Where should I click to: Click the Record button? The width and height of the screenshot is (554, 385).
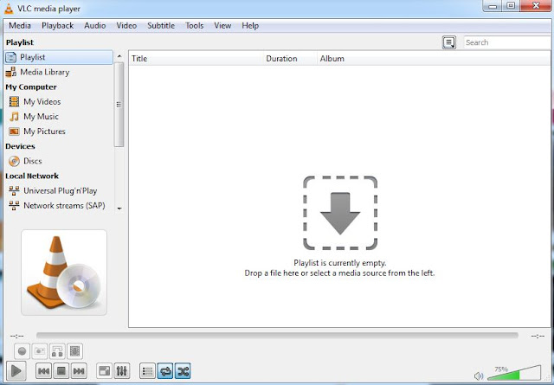point(22,351)
